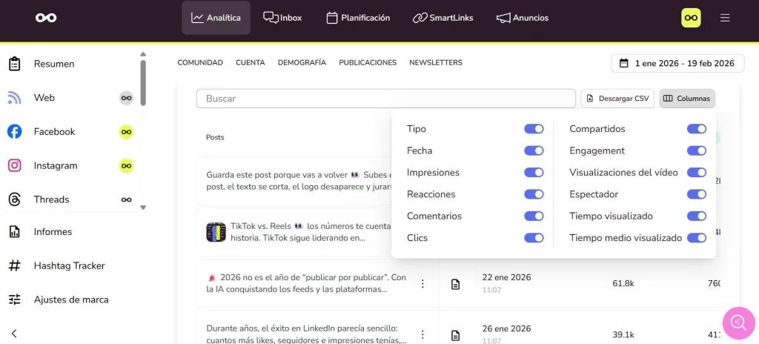
Task: Click the Web connection badge icon
Action: (126, 98)
